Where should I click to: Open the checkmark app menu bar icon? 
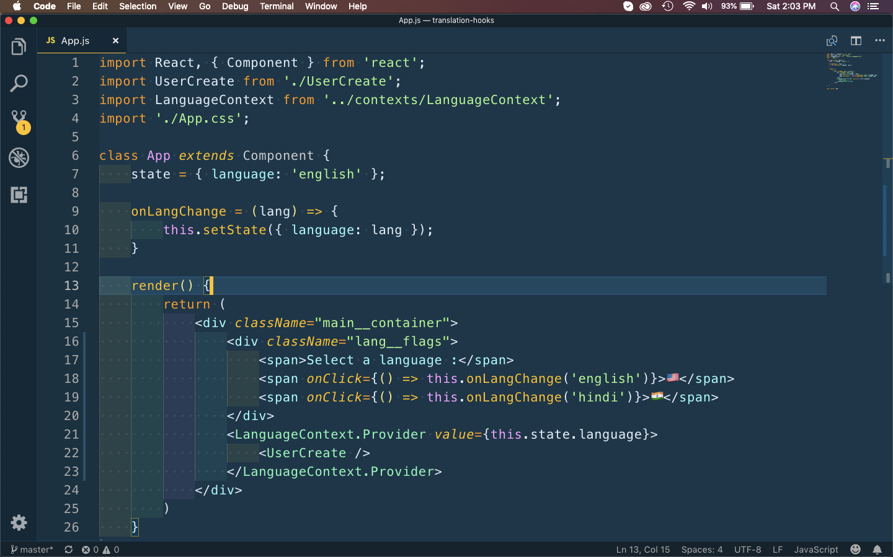[x=628, y=6]
